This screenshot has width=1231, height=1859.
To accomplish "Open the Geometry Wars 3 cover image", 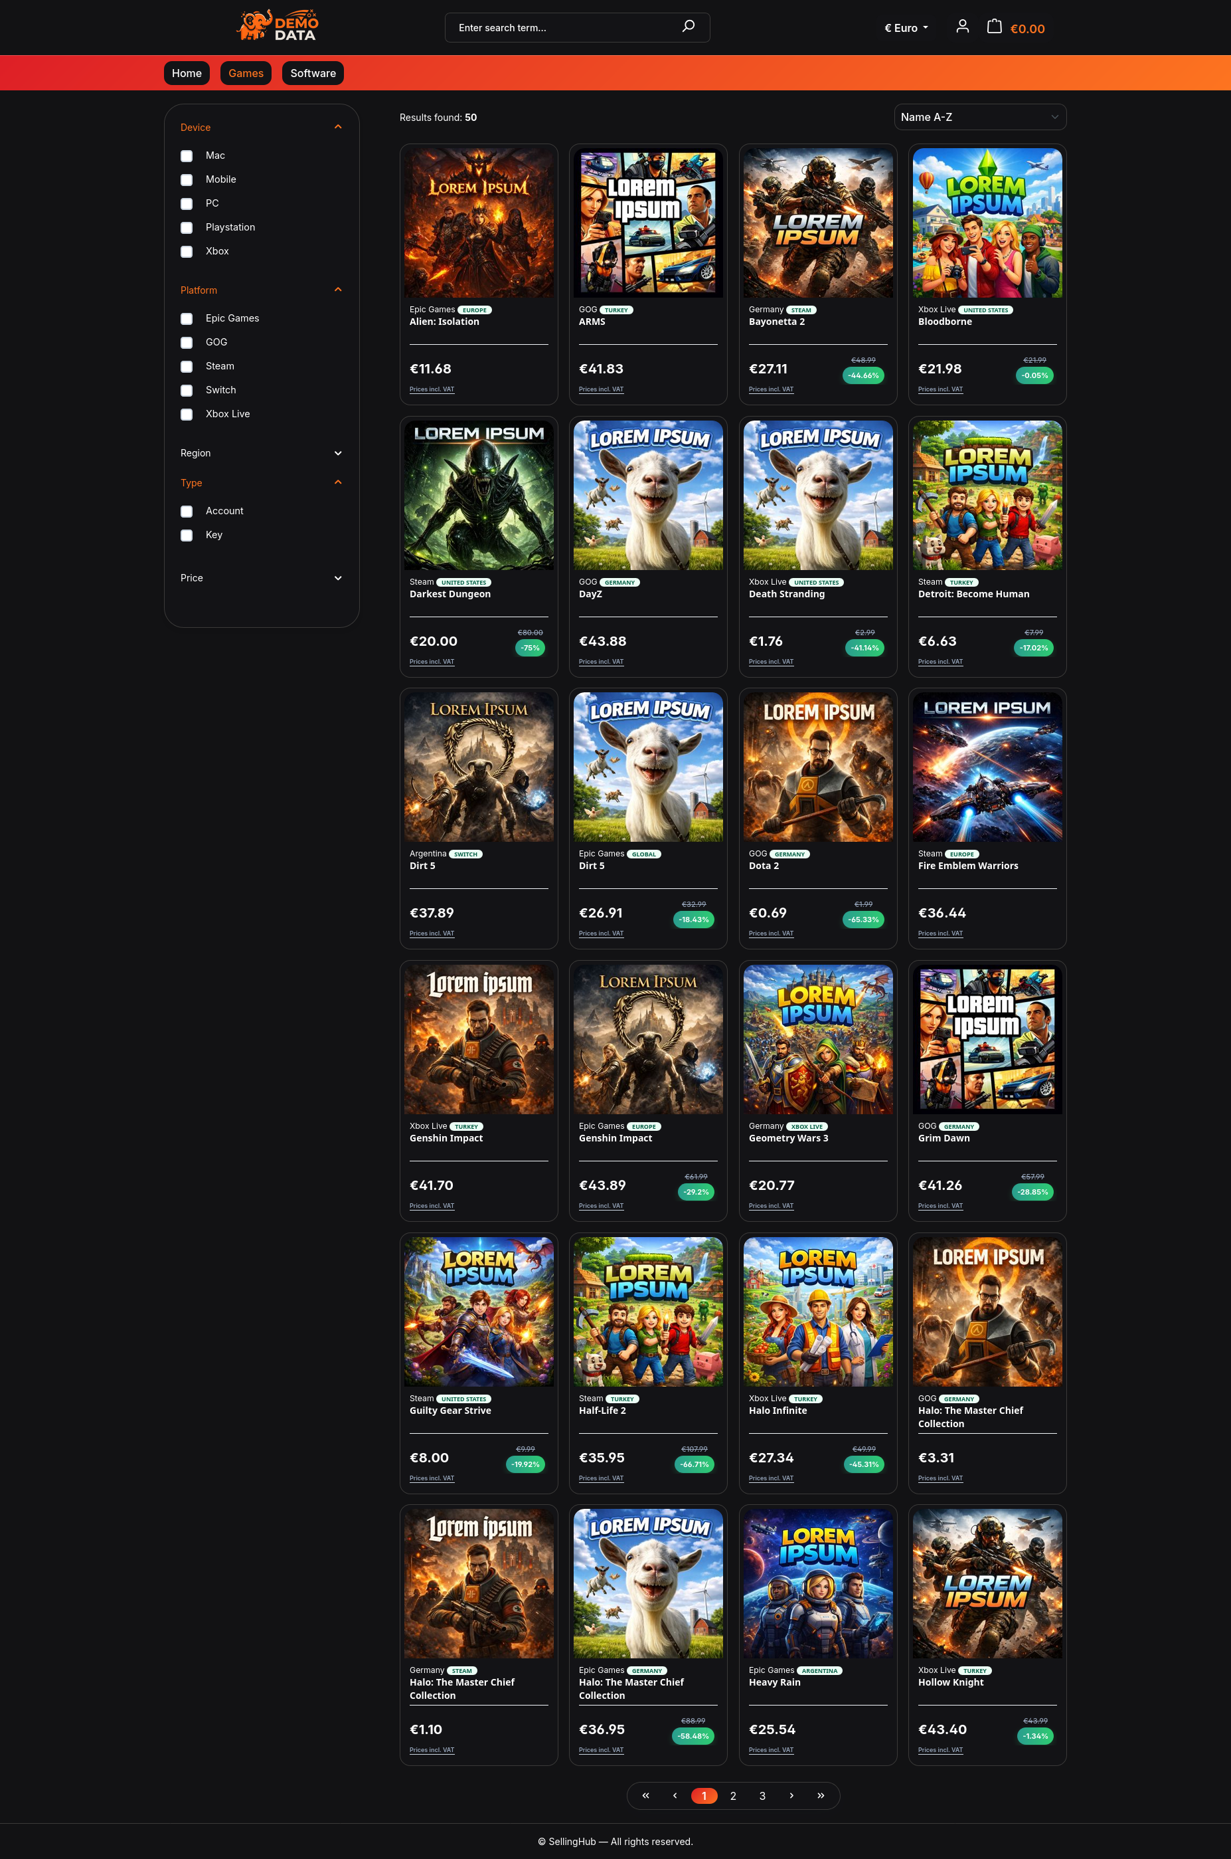I will (x=818, y=1039).
